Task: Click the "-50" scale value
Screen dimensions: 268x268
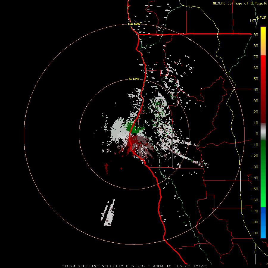Action: (x=255, y=189)
